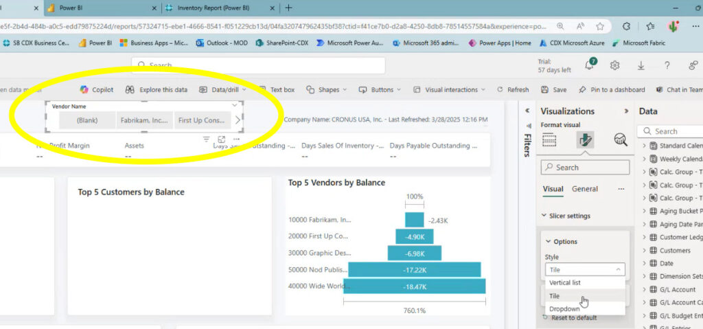703x329 pixels.
Task: Open the Style dropdown showing Tile
Action: point(585,270)
